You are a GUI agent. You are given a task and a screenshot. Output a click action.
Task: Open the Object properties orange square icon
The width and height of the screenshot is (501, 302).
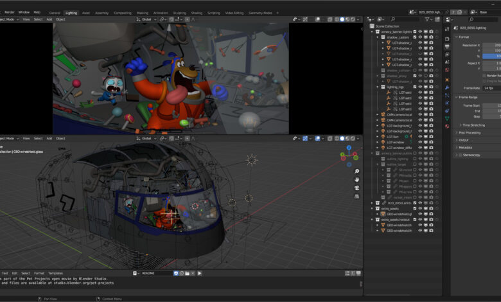(x=447, y=80)
